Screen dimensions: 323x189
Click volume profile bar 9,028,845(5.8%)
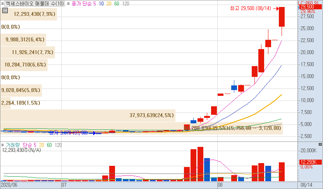click(x=21, y=90)
